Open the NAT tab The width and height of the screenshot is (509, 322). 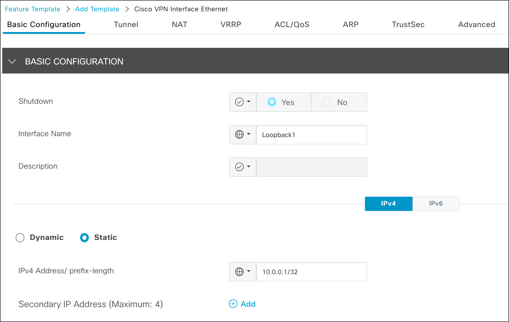point(179,24)
